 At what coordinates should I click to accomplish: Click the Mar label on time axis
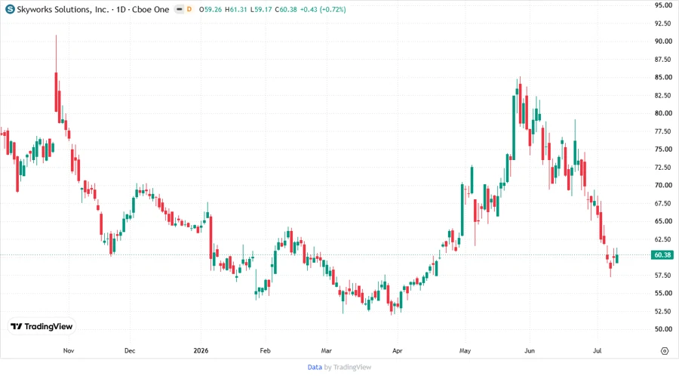click(326, 350)
